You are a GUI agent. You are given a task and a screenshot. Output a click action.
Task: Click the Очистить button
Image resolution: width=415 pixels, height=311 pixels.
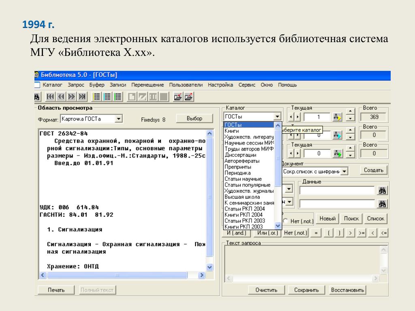[266, 290]
